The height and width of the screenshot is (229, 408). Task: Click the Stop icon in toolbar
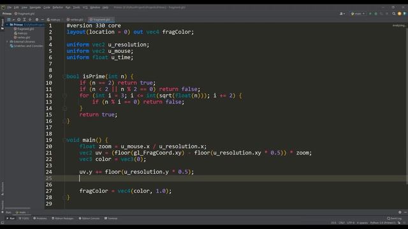point(387,13)
